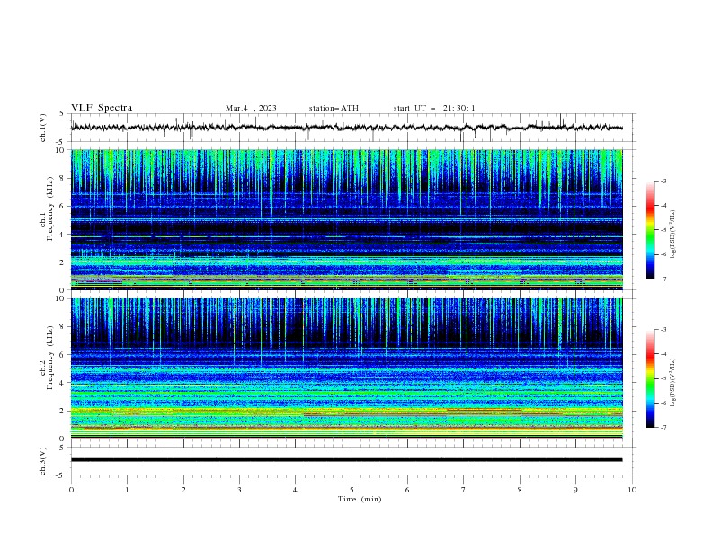
Task: Click the ch.1 spectrogram color bar
Action: point(650,230)
